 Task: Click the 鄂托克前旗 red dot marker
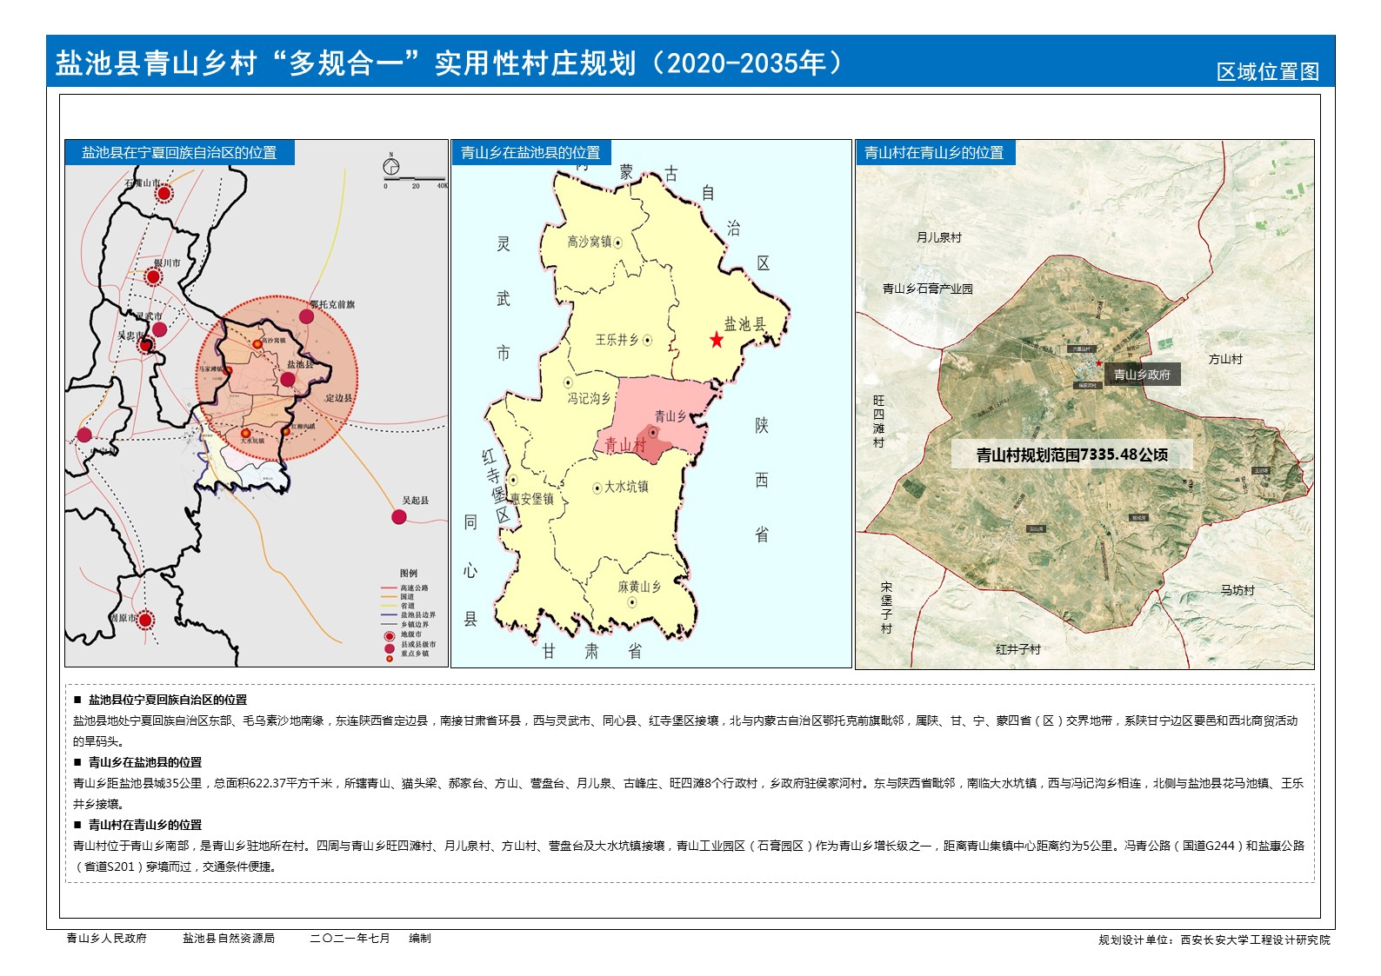coord(306,316)
